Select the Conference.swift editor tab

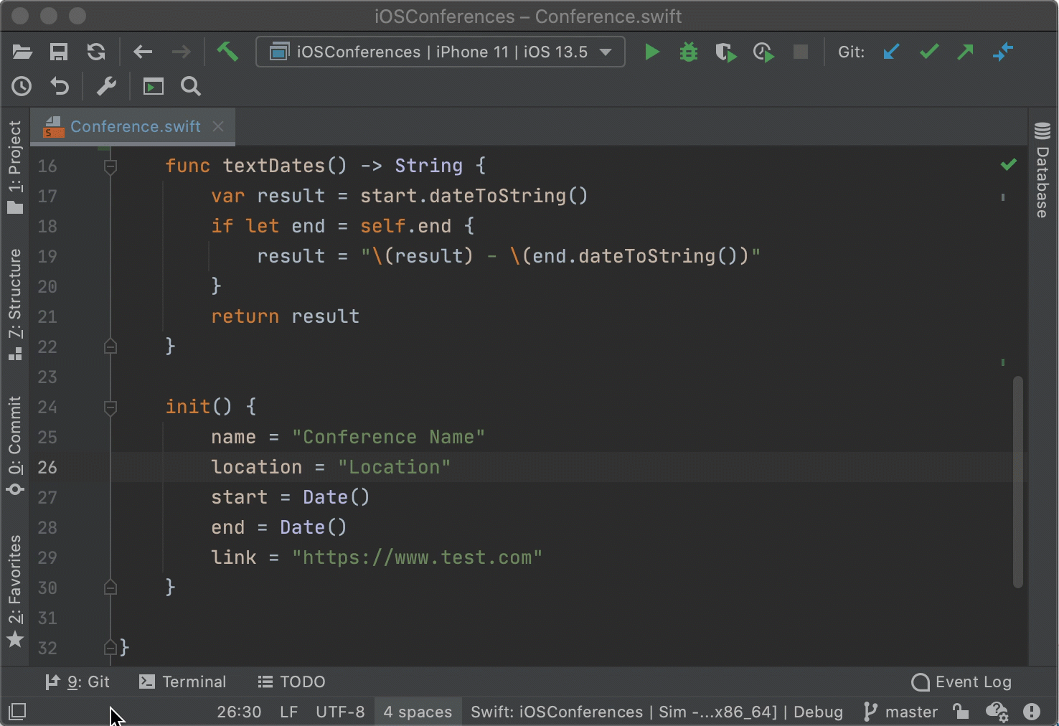134,126
